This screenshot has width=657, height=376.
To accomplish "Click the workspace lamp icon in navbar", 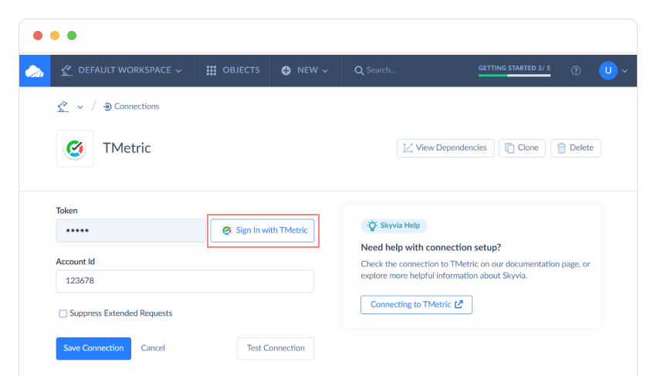I will [66, 70].
